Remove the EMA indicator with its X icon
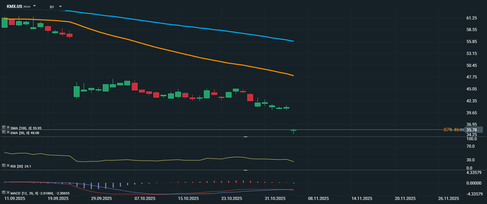The image size is (487, 204). tap(8, 132)
